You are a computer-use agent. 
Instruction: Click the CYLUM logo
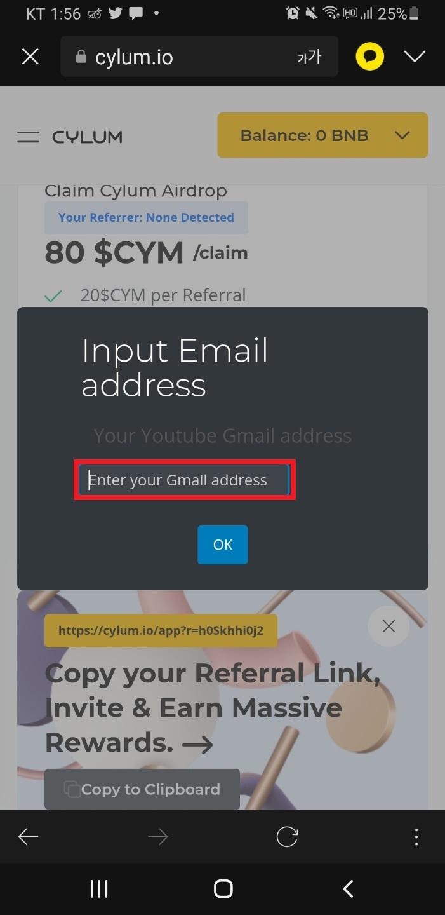pyautogui.click(x=88, y=137)
